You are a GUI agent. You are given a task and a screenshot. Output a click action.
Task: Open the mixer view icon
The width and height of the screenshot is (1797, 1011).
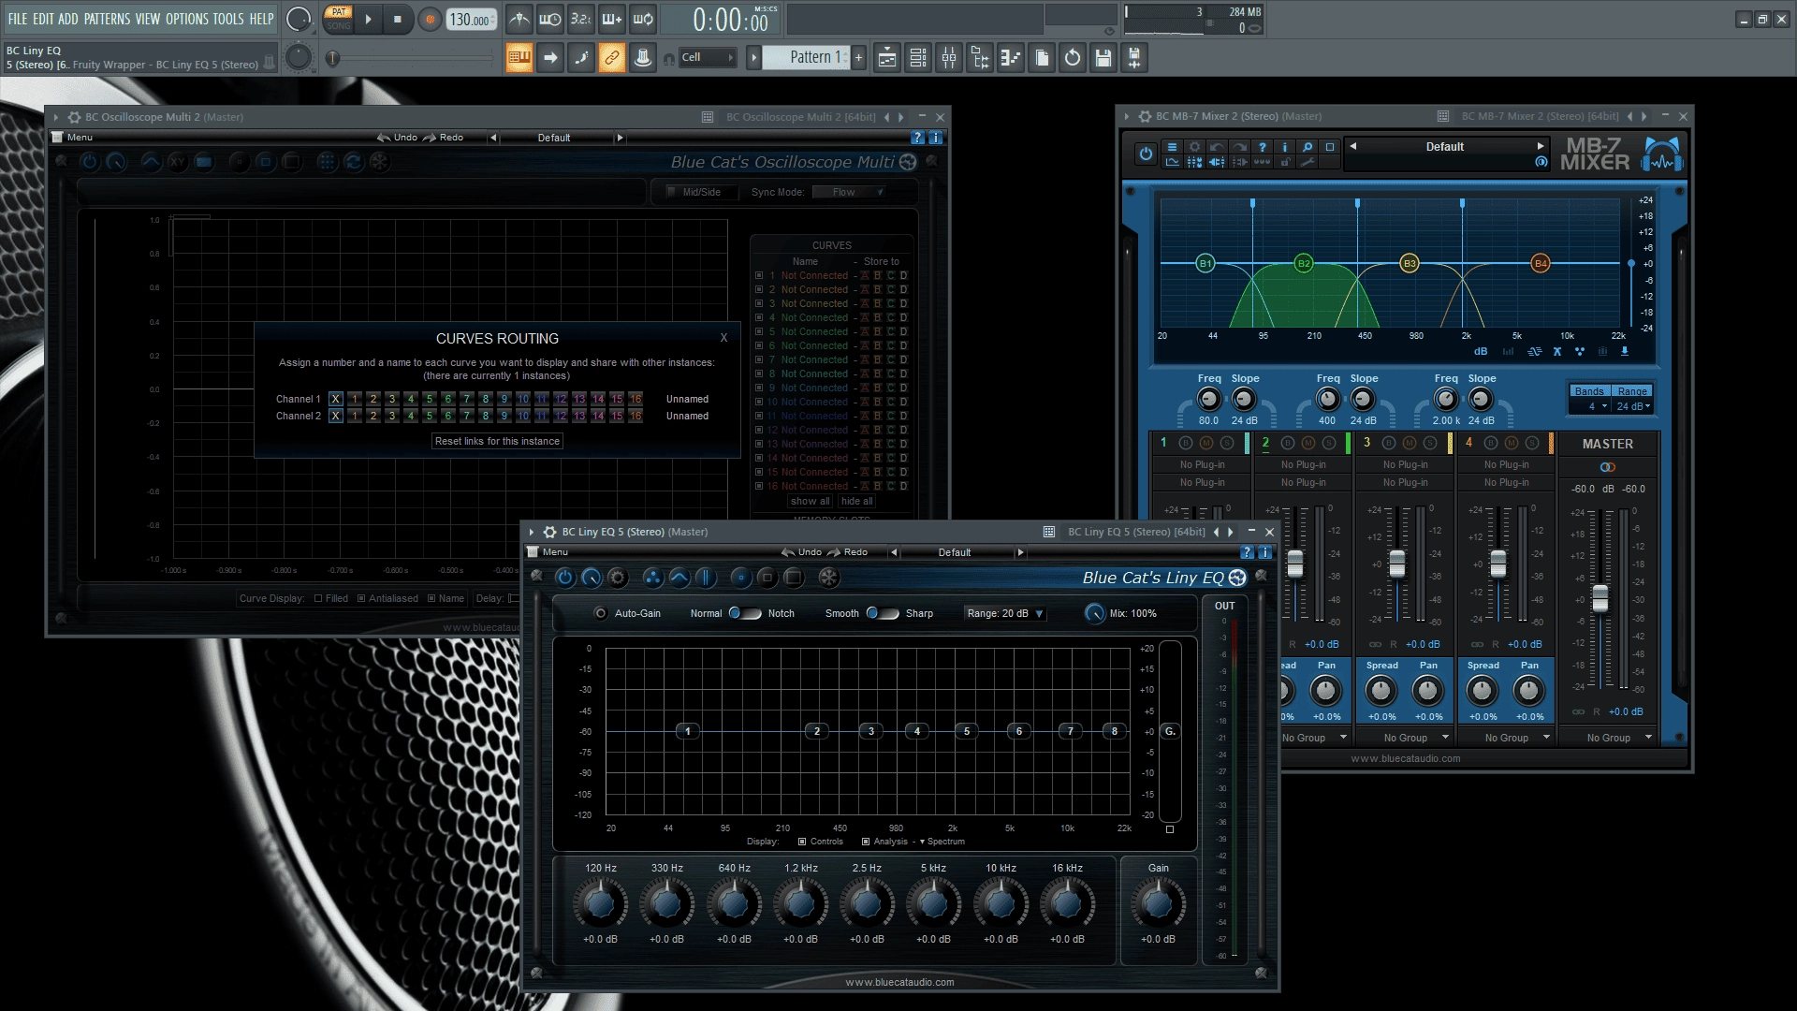coord(949,58)
